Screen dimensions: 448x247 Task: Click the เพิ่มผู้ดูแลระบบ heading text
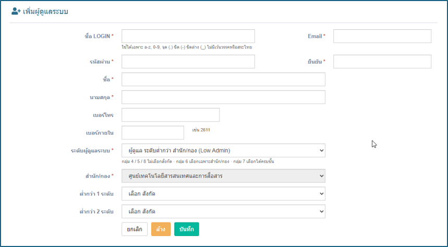point(45,11)
